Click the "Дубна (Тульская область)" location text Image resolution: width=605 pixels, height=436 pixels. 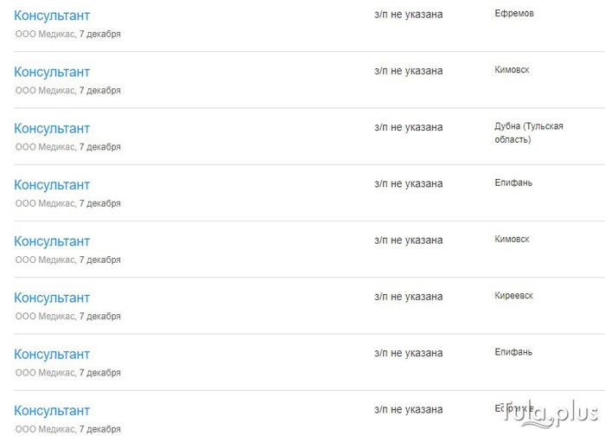click(x=522, y=132)
